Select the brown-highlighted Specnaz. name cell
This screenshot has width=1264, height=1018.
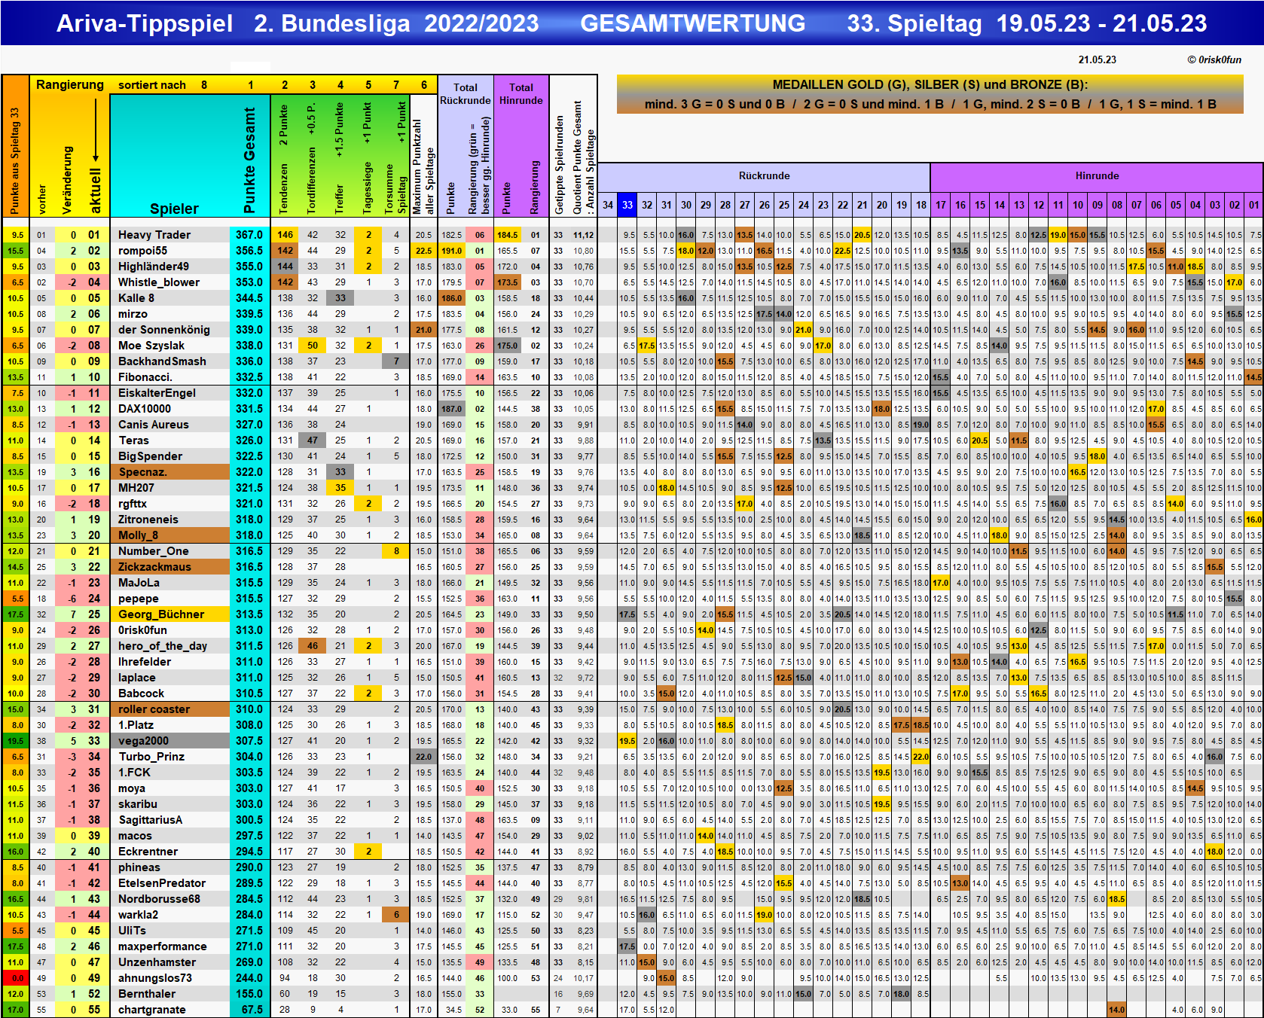170,472
